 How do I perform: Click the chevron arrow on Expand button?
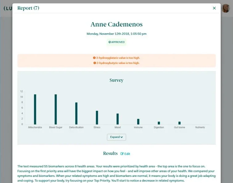pos(122,137)
